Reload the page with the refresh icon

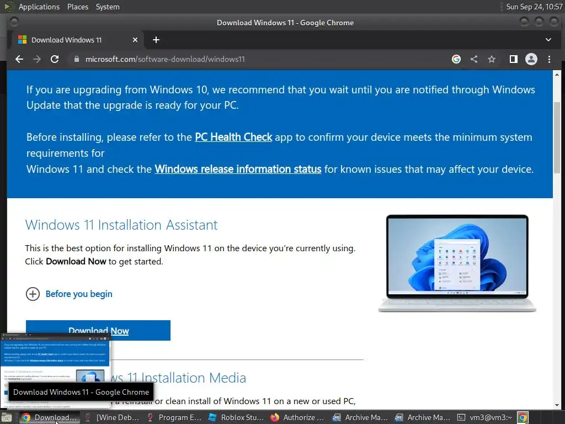pyautogui.click(x=55, y=59)
